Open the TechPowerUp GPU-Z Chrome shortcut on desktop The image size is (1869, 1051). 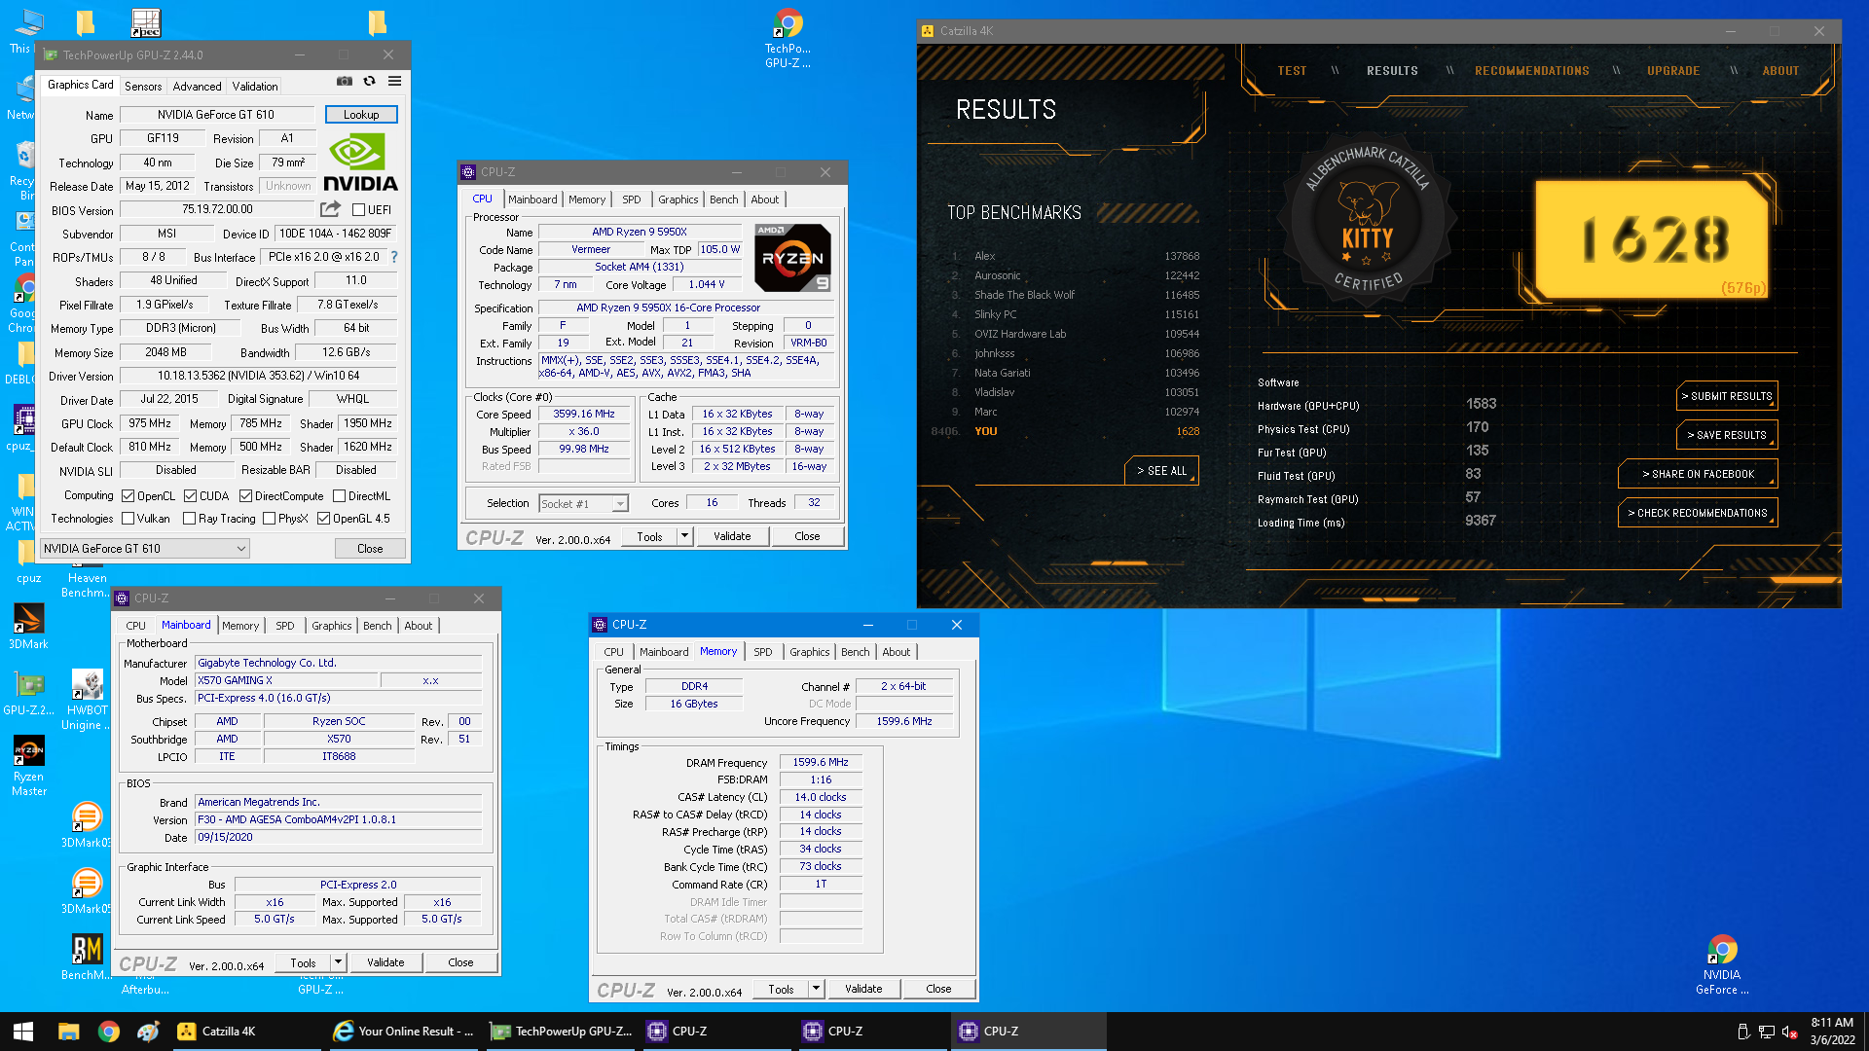point(788,39)
